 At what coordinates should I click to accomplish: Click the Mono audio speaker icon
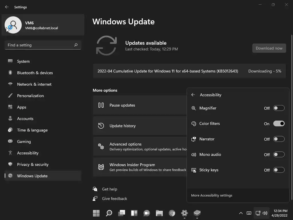tap(194, 155)
